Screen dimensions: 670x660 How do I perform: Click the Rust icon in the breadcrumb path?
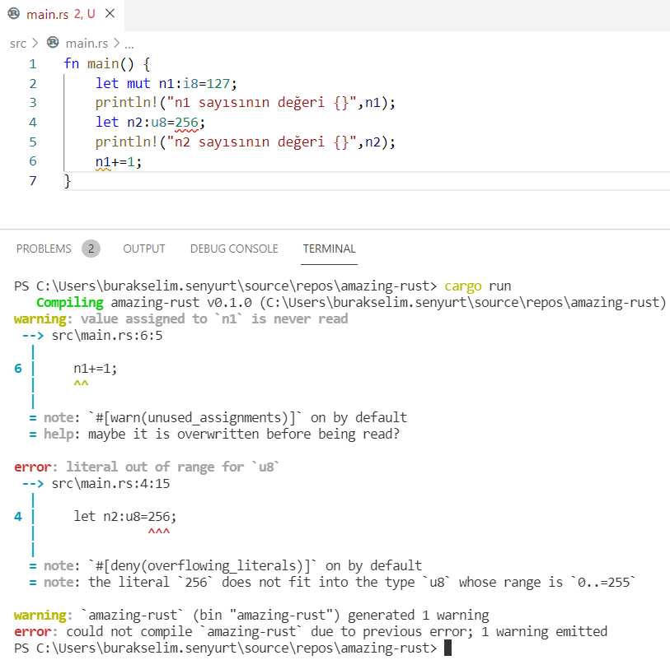pyautogui.click(x=54, y=43)
